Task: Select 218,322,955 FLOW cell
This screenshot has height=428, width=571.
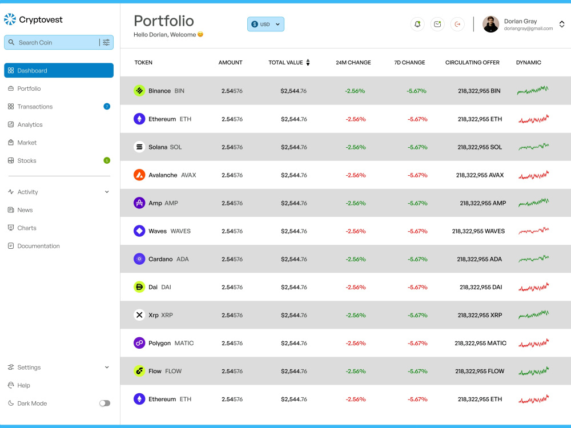Action: click(480, 372)
